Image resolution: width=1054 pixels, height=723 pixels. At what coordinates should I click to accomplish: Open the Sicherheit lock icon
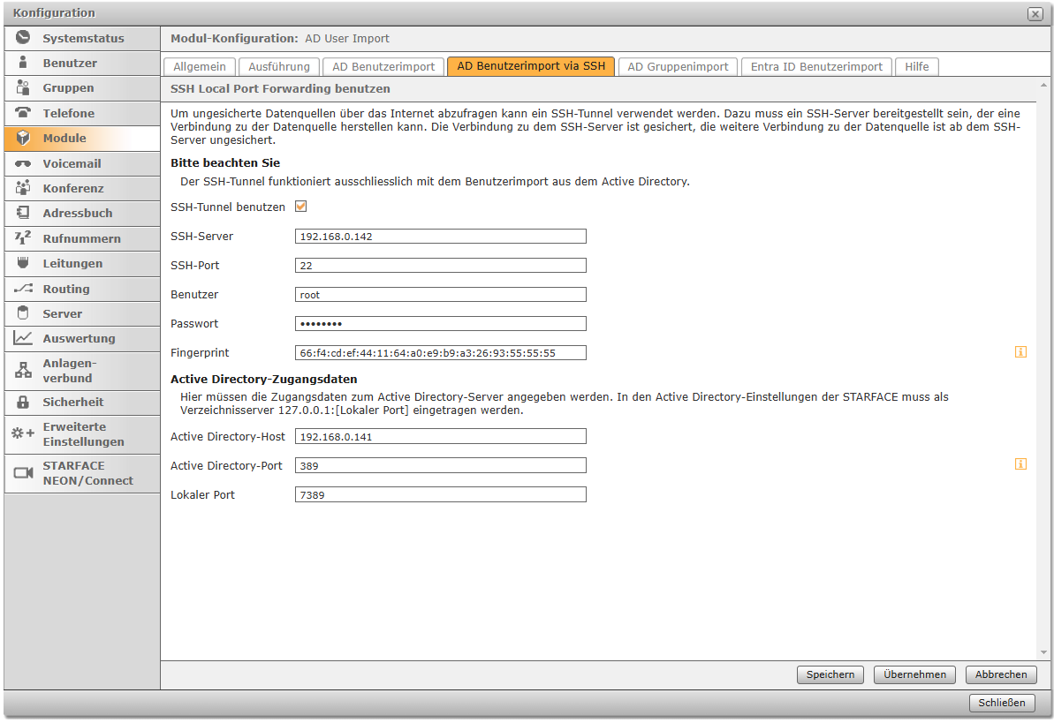[x=23, y=402]
